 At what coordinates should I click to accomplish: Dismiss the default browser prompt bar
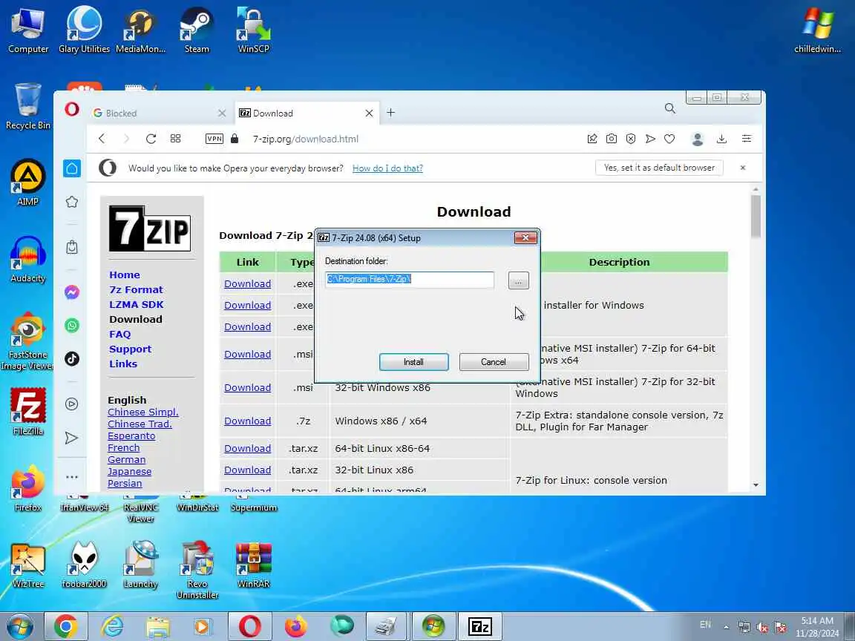[x=743, y=168]
